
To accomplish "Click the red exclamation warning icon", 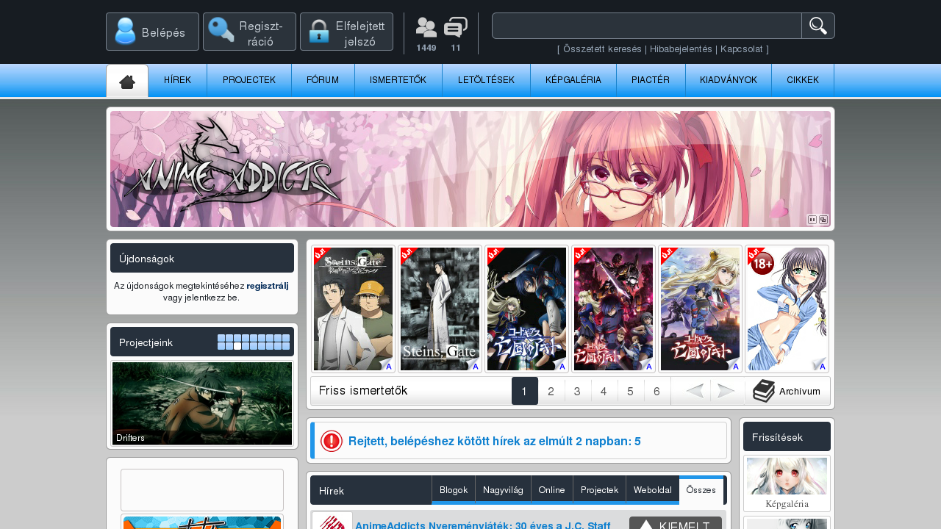I will pos(332,441).
